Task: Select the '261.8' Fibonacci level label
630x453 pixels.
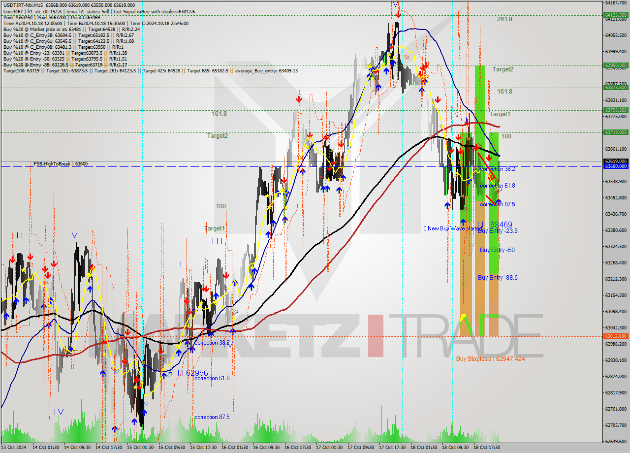Action: [504, 19]
